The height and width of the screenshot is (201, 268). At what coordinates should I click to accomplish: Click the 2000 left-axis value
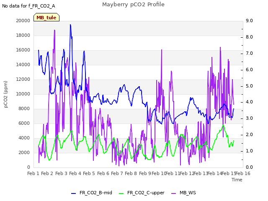click(24, 152)
